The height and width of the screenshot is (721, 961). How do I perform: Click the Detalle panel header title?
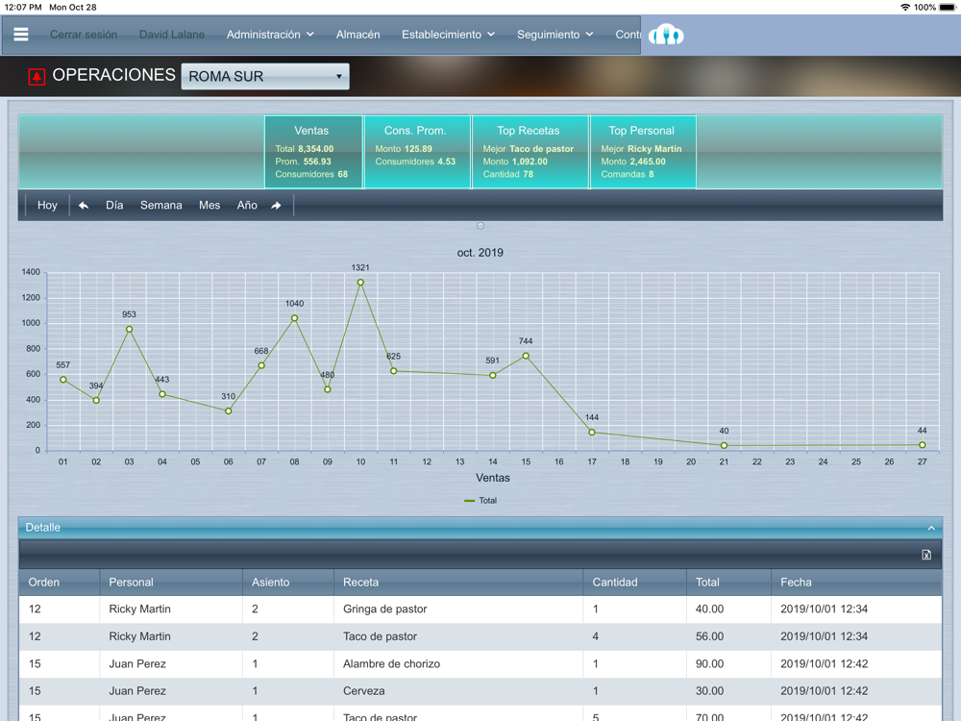(x=43, y=528)
